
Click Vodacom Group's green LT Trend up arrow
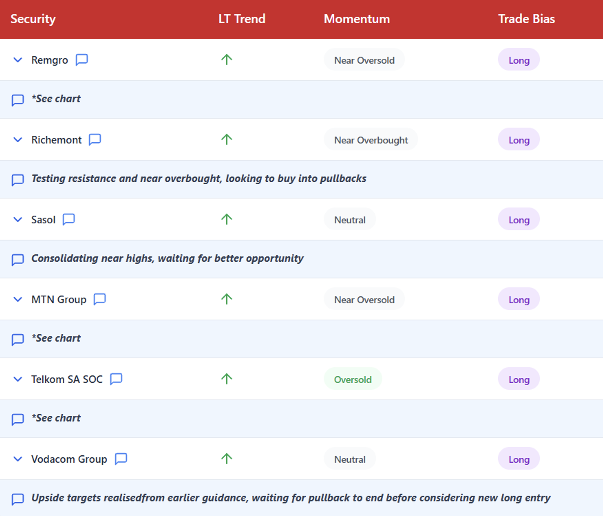click(227, 459)
